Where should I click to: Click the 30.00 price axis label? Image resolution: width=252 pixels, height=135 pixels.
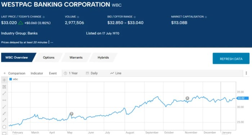coord(240,107)
